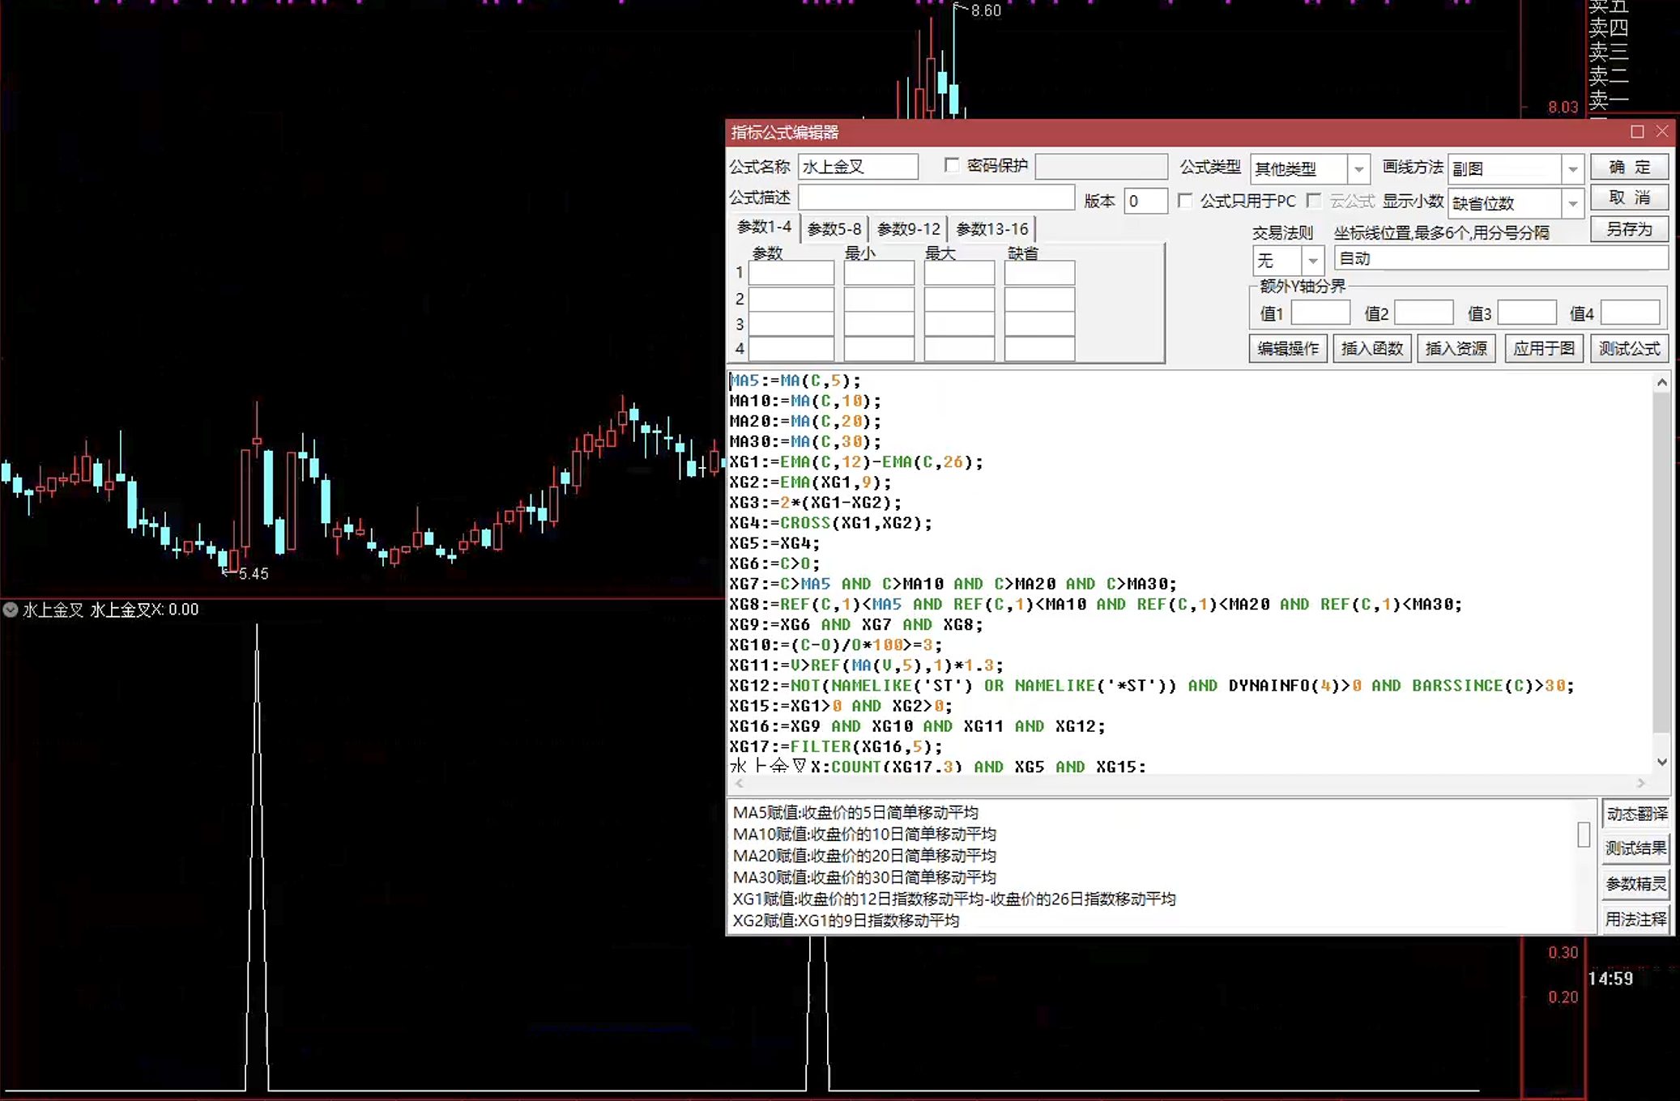Click 最大 field in parameter row 3
Screen dimensions: 1680x1101
click(x=959, y=324)
